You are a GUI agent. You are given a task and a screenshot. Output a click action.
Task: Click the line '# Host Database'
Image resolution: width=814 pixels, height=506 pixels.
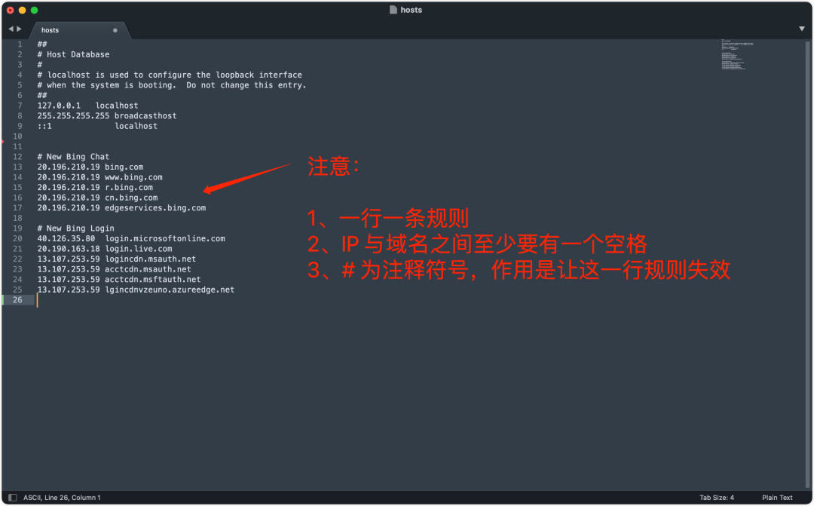(x=73, y=54)
